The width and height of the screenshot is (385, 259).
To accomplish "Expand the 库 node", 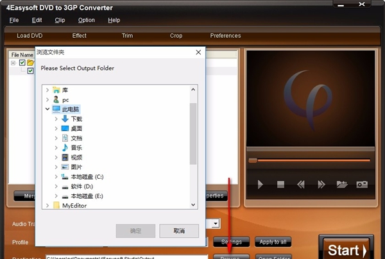I will (x=47, y=90).
